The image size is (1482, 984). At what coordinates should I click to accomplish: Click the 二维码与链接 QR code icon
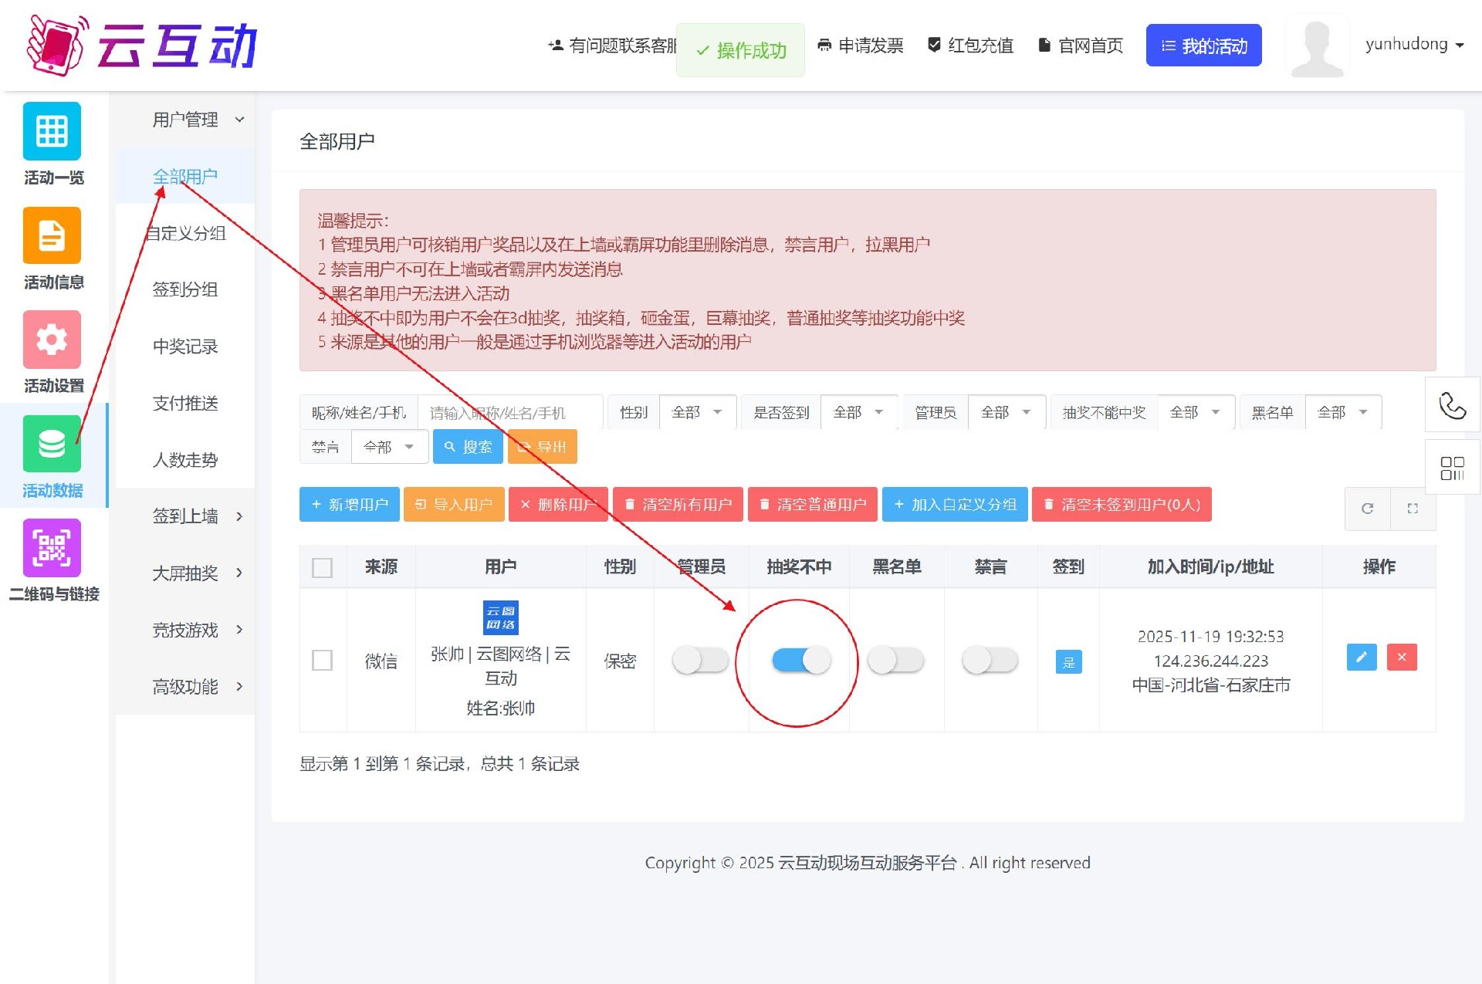point(52,548)
